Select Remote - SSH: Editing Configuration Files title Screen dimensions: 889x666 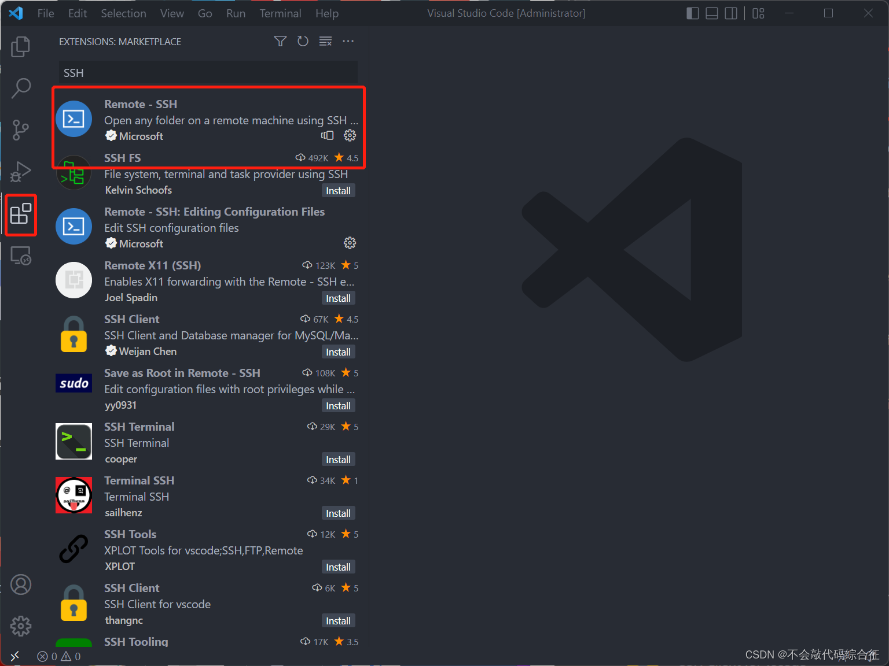[x=214, y=212]
